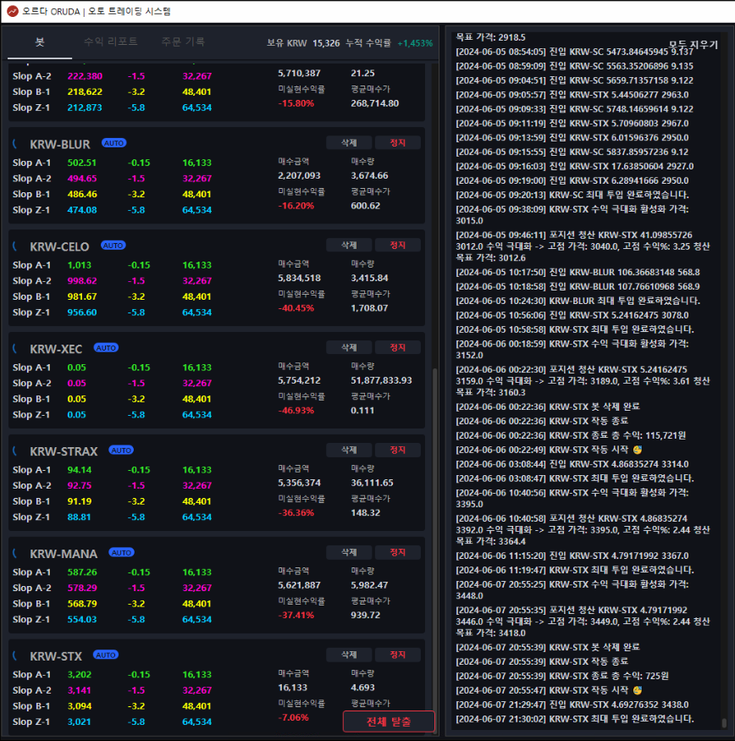735x741 pixels.
Task: Click the spinner icon beside KRW-STX
Action: coord(15,656)
